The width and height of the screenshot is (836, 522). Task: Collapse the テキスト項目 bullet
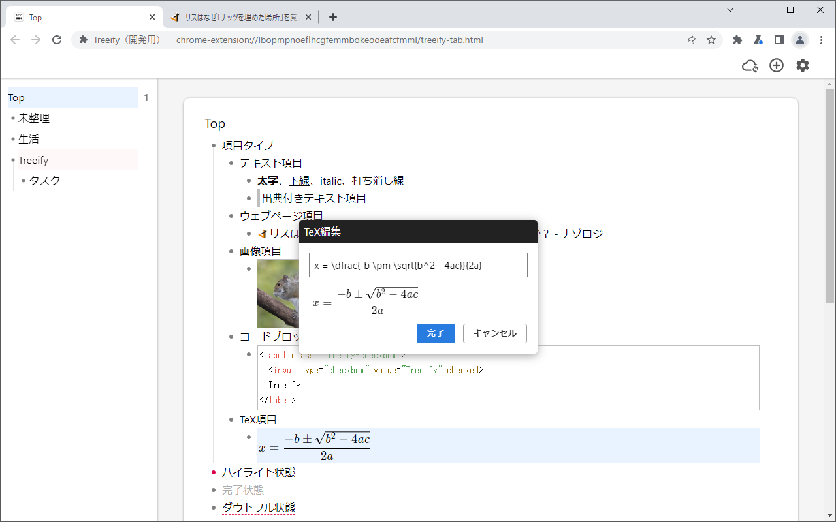pos(231,163)
